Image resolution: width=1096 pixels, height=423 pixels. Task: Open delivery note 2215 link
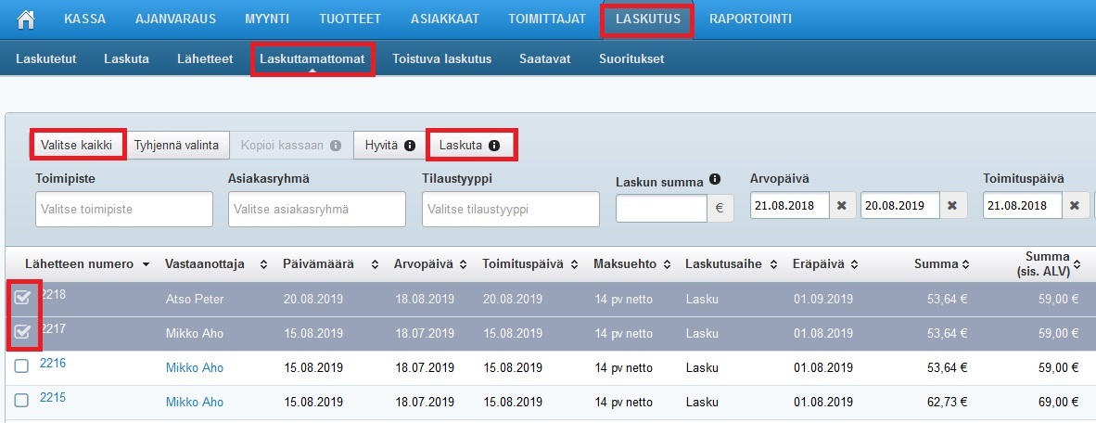click(x=53, y=398)
